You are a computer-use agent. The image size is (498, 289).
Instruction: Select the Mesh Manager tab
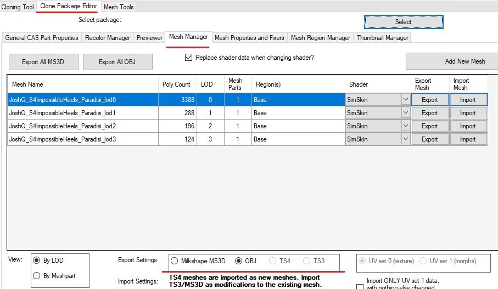[x=188, y=37]
